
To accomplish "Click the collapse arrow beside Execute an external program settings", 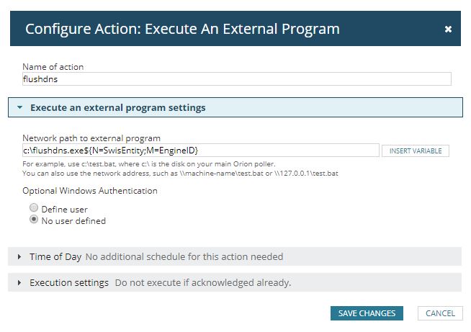I will [x=20, y=108].
